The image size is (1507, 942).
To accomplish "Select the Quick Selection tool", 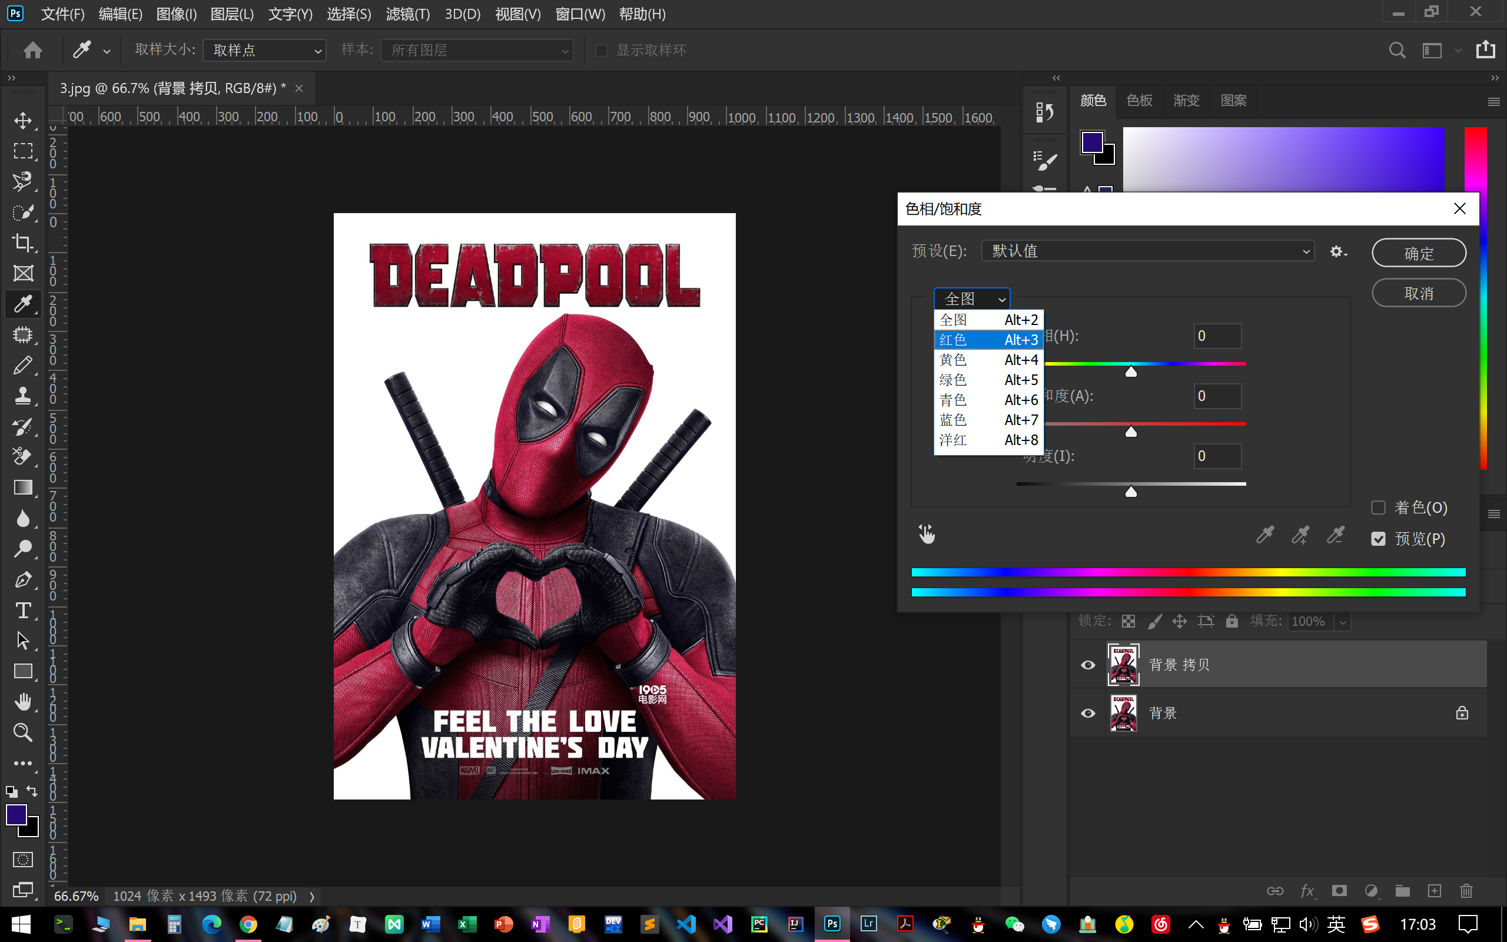I will pos(23,212).
